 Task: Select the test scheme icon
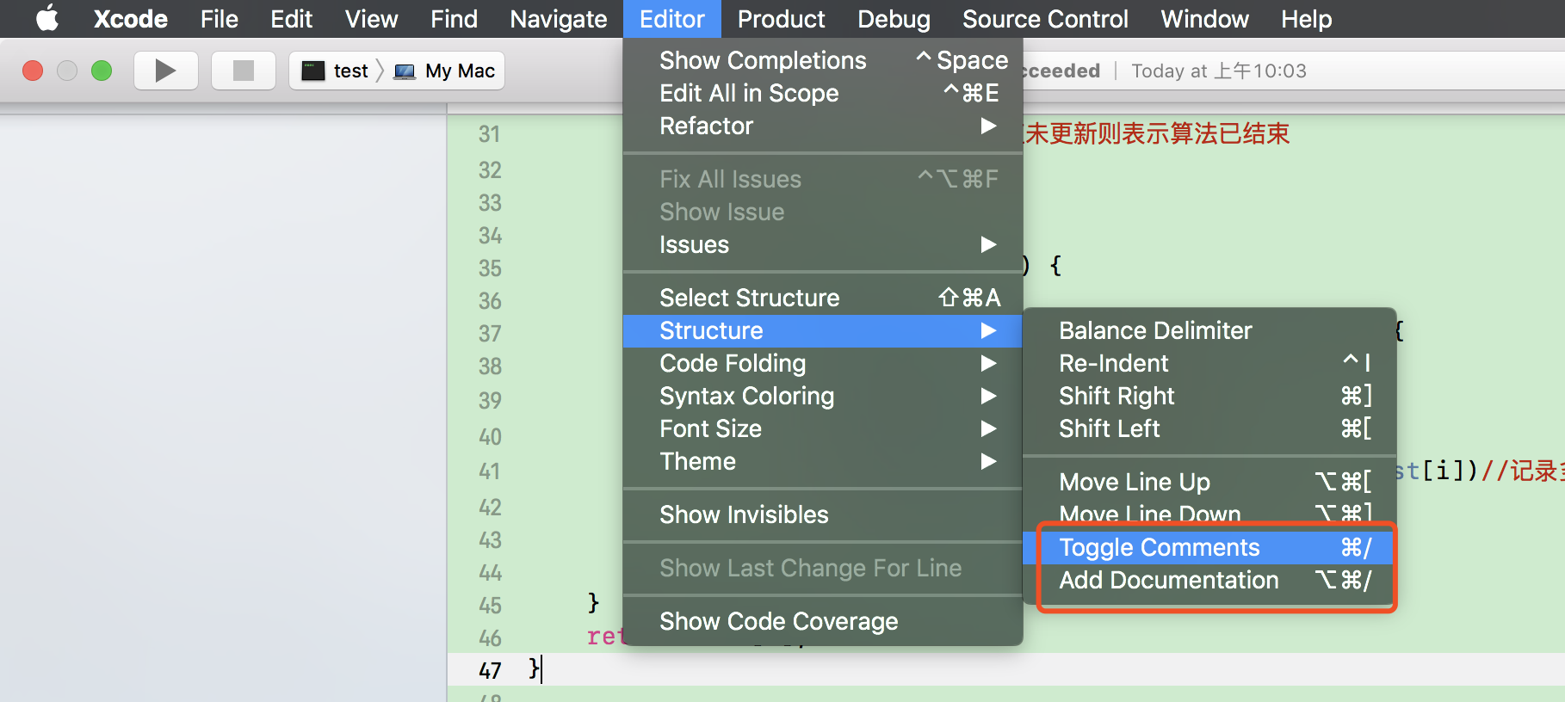click(x=313, y=71)
